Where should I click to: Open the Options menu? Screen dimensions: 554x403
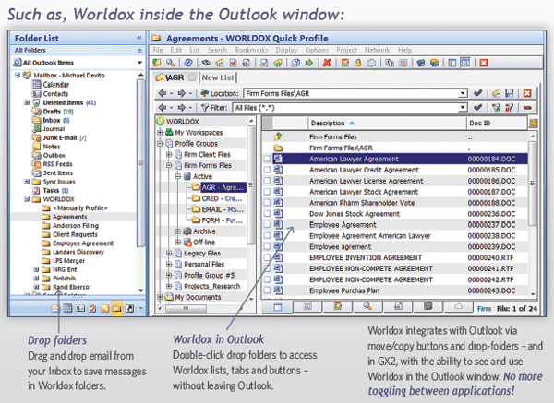pyautogui.click(x=317, y=50)
